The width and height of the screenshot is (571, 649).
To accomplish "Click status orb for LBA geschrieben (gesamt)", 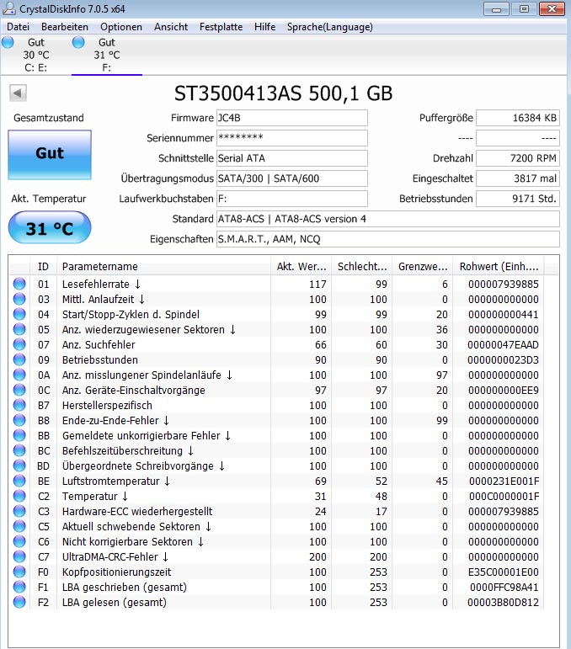I will (x=19, y=588).
